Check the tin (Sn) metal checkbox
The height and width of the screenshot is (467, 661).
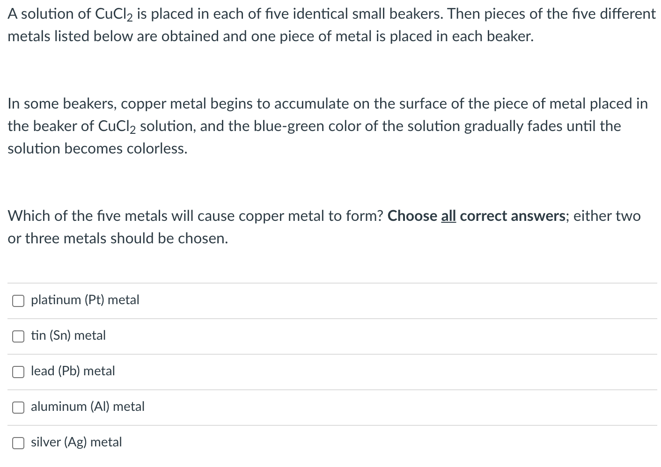18,336
